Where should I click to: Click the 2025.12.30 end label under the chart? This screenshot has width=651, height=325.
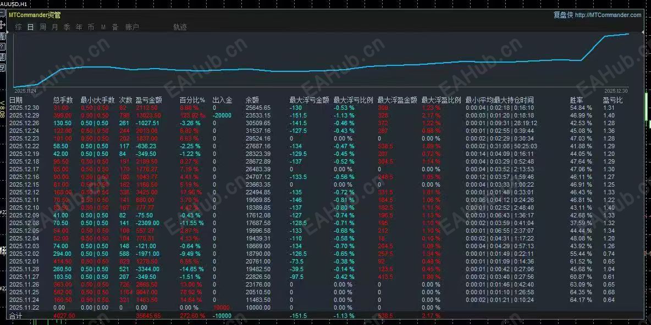coord(616,91)
